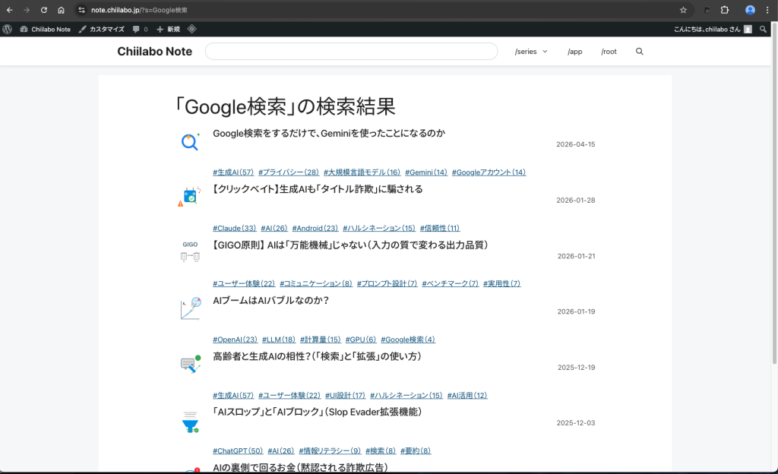
Task: Open Chiilabo Note dashboard in admin bar
Action: tap(45, 30)
